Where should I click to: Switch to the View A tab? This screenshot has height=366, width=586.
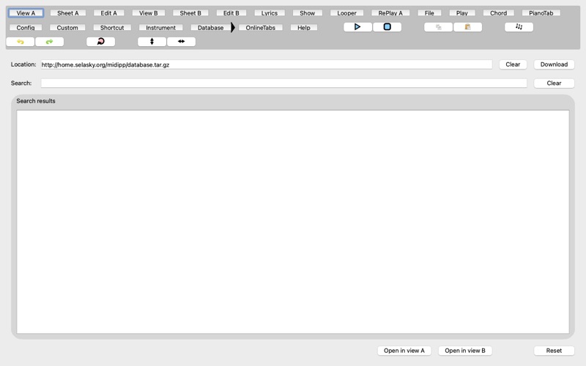point(26,13)
